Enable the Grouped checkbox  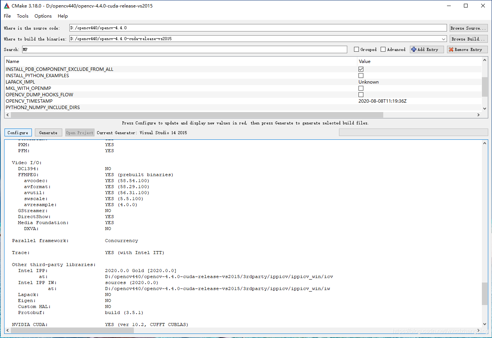pos(357,49)
